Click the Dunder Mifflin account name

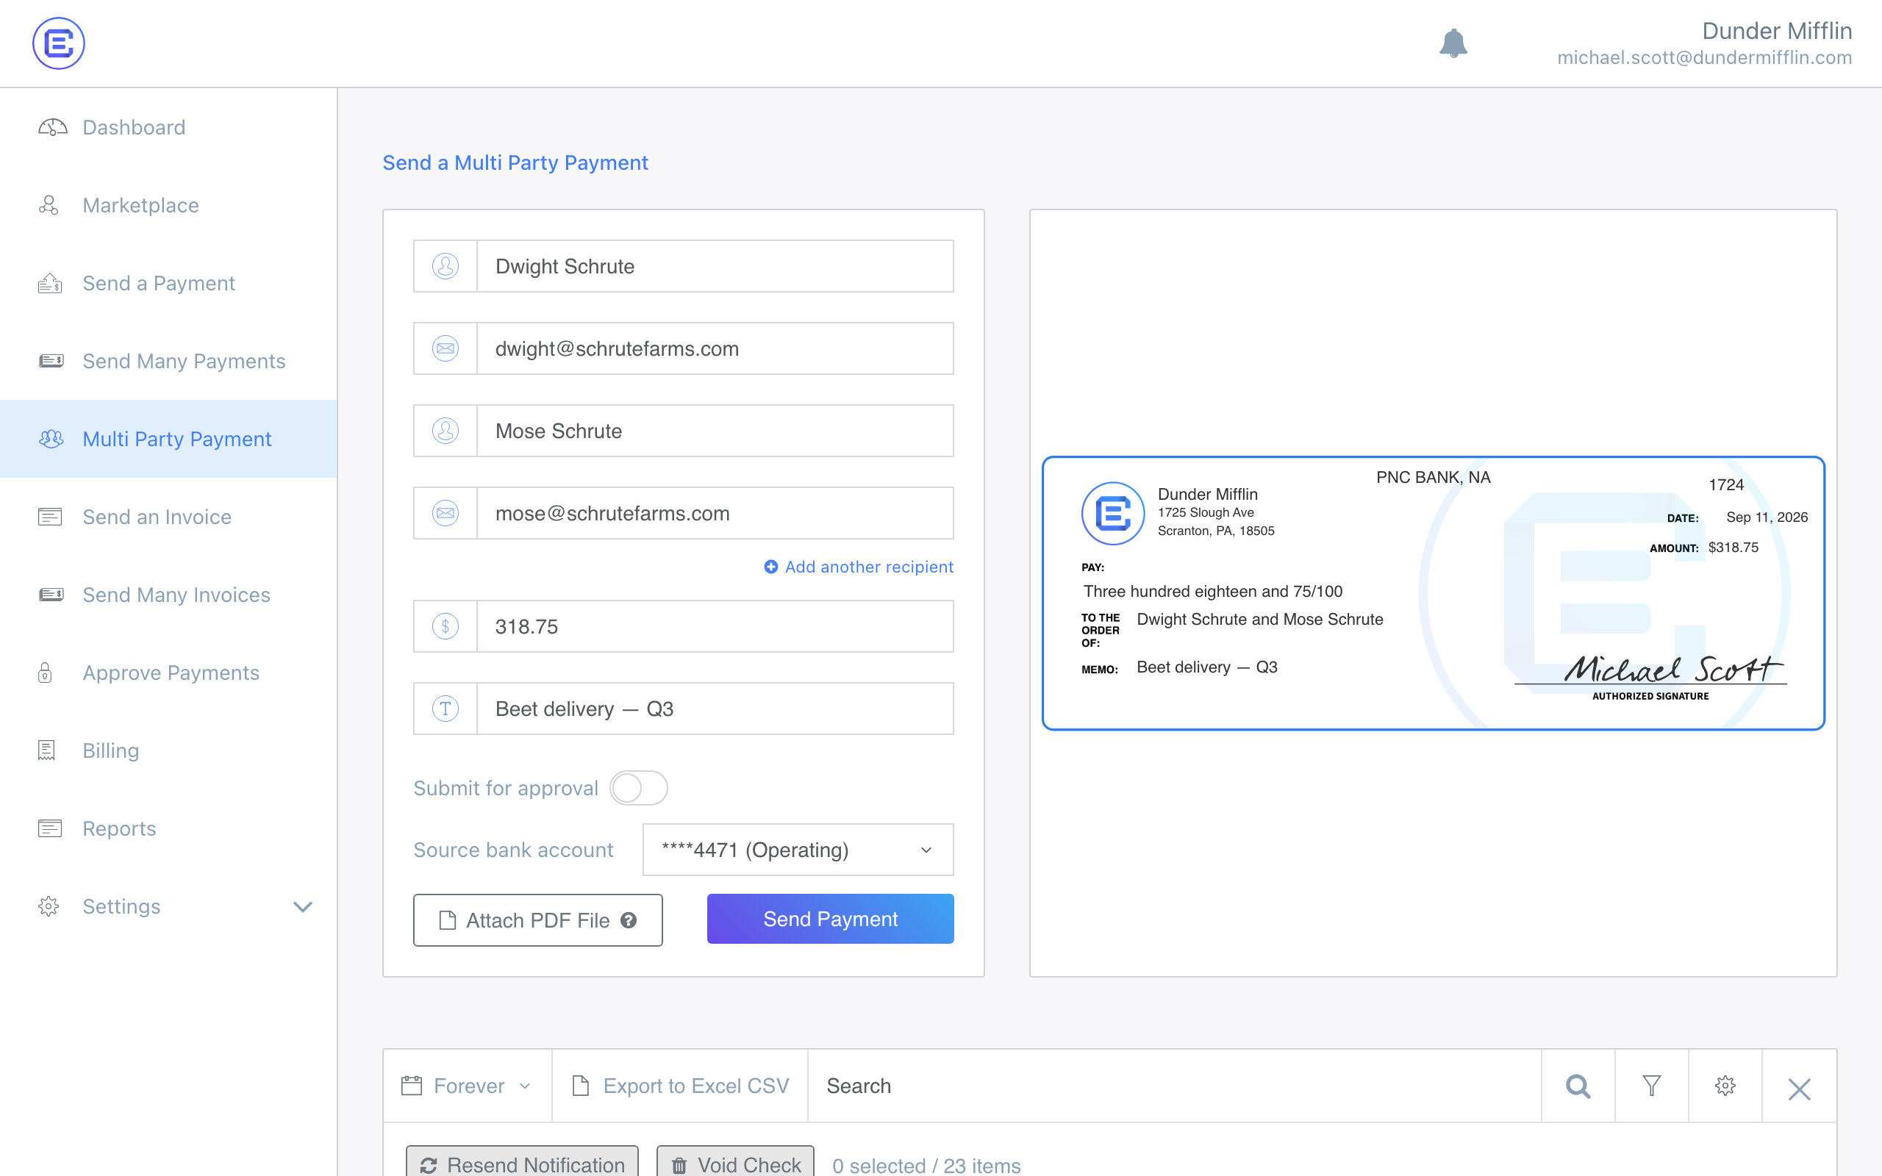click(1777, 30)
